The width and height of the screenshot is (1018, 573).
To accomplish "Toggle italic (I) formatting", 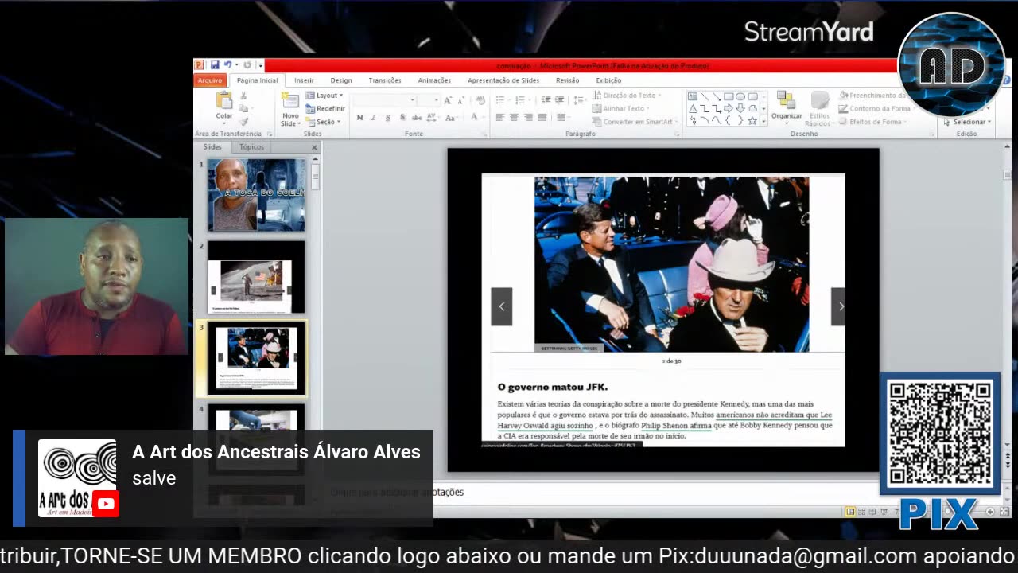I will point(374,118).
